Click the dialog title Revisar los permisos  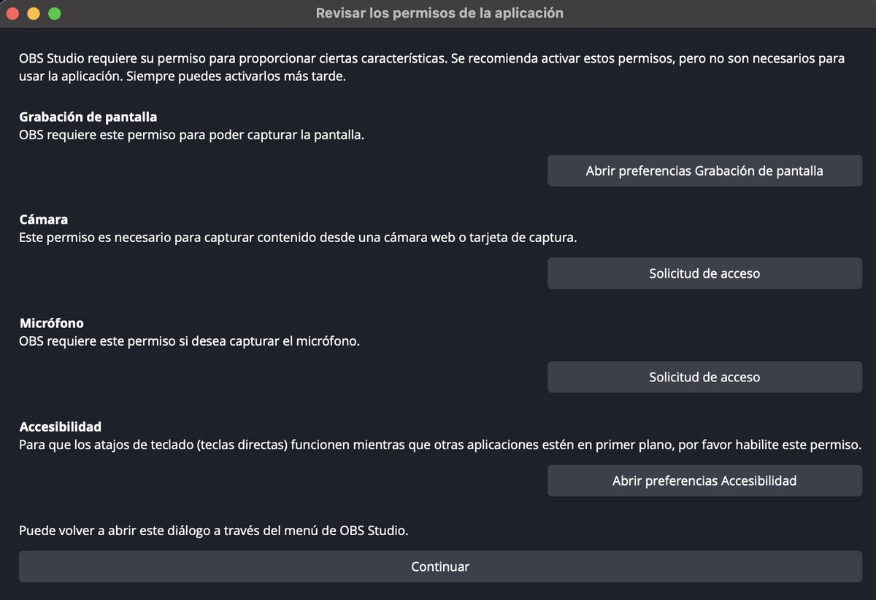click(x=439, y=12)
